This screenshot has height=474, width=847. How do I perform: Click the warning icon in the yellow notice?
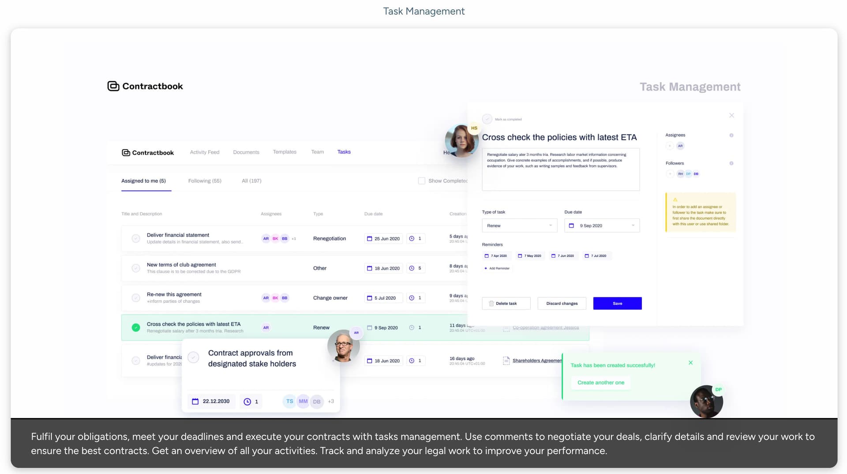(675, 199)
